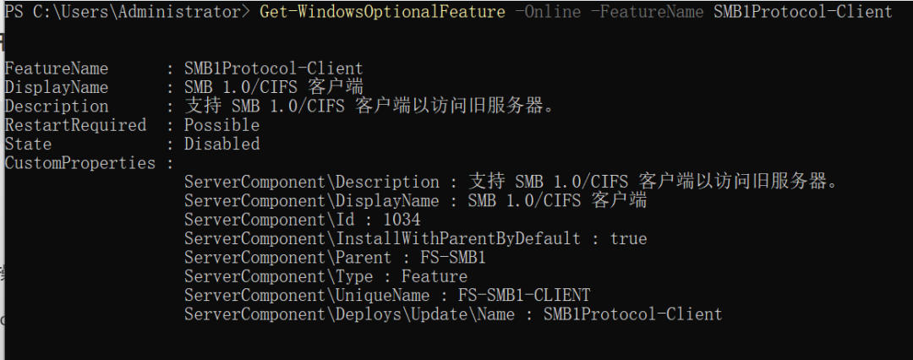This screenshot has height=360, width=913.
Task: Click the ServerComponent\Type value Feature
Action: pyautogui.click(x=435, y=276)
